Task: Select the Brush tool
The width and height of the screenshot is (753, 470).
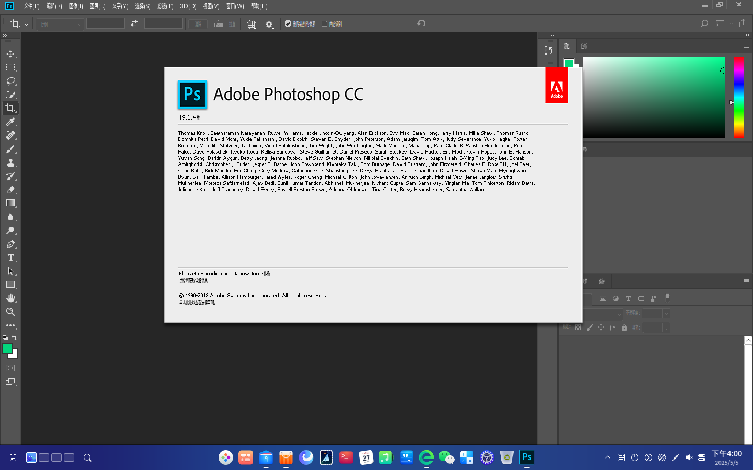Action: (x=10, y=149)
